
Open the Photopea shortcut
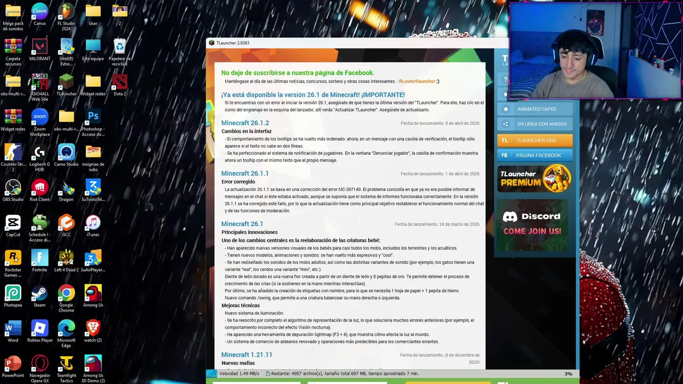click(x=13, y=297)
